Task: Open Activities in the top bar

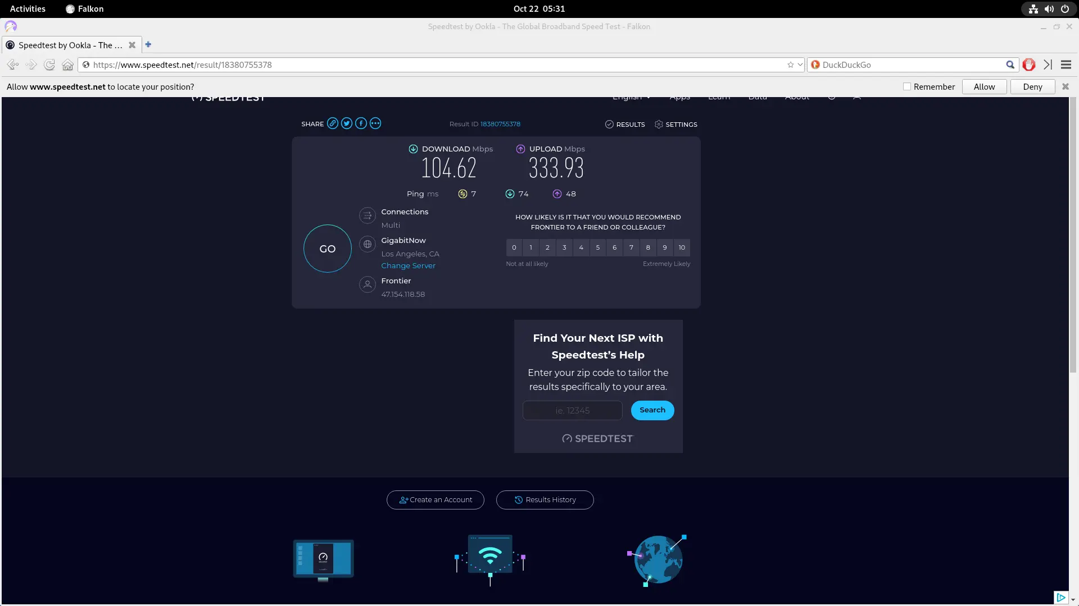Action: click(27, 8)
